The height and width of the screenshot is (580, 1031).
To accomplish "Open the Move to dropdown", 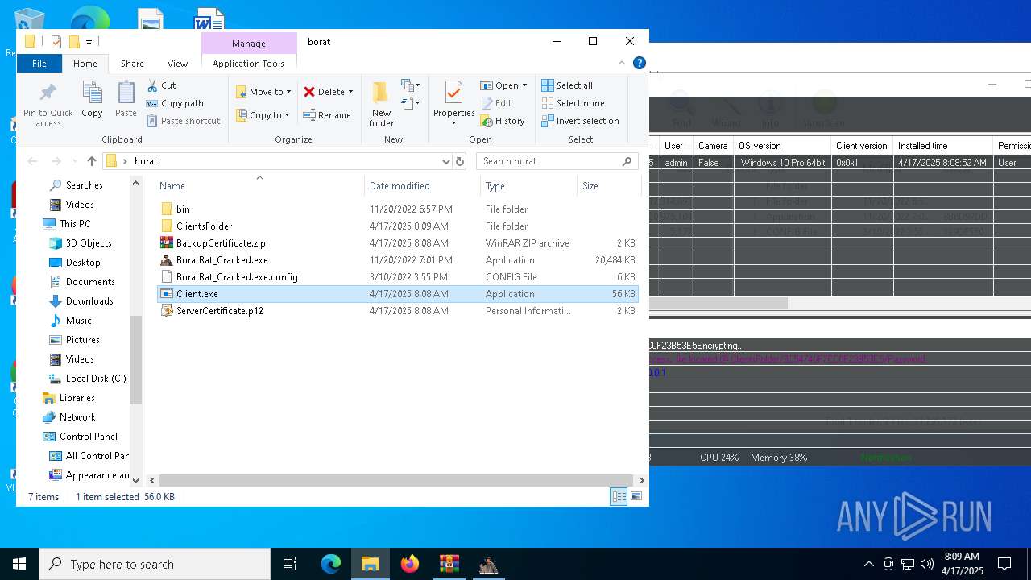I will coord(263,92).
